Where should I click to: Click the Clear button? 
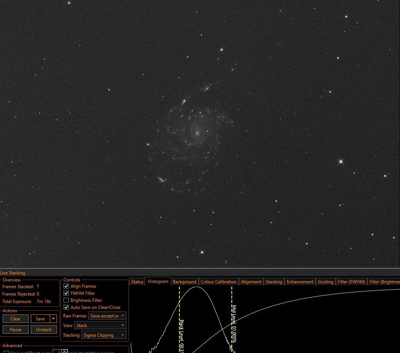pos(16,319)
